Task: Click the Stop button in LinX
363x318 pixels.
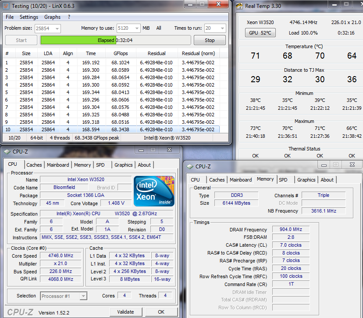Action: (210, 40)
